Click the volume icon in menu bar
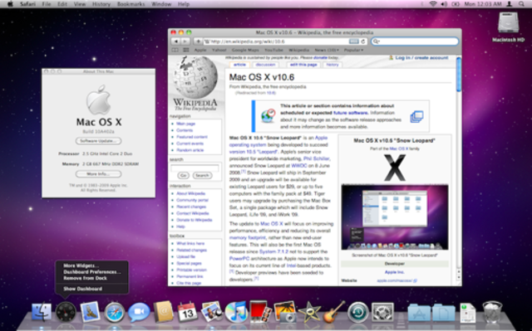 444,4
